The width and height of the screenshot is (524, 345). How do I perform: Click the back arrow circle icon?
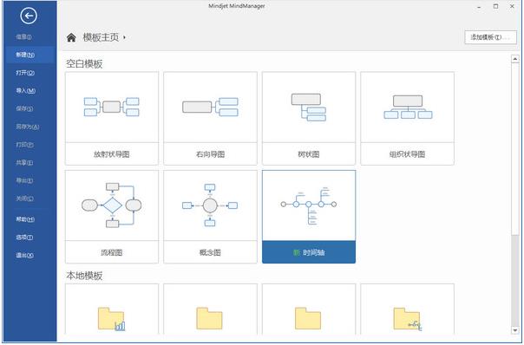29,16
